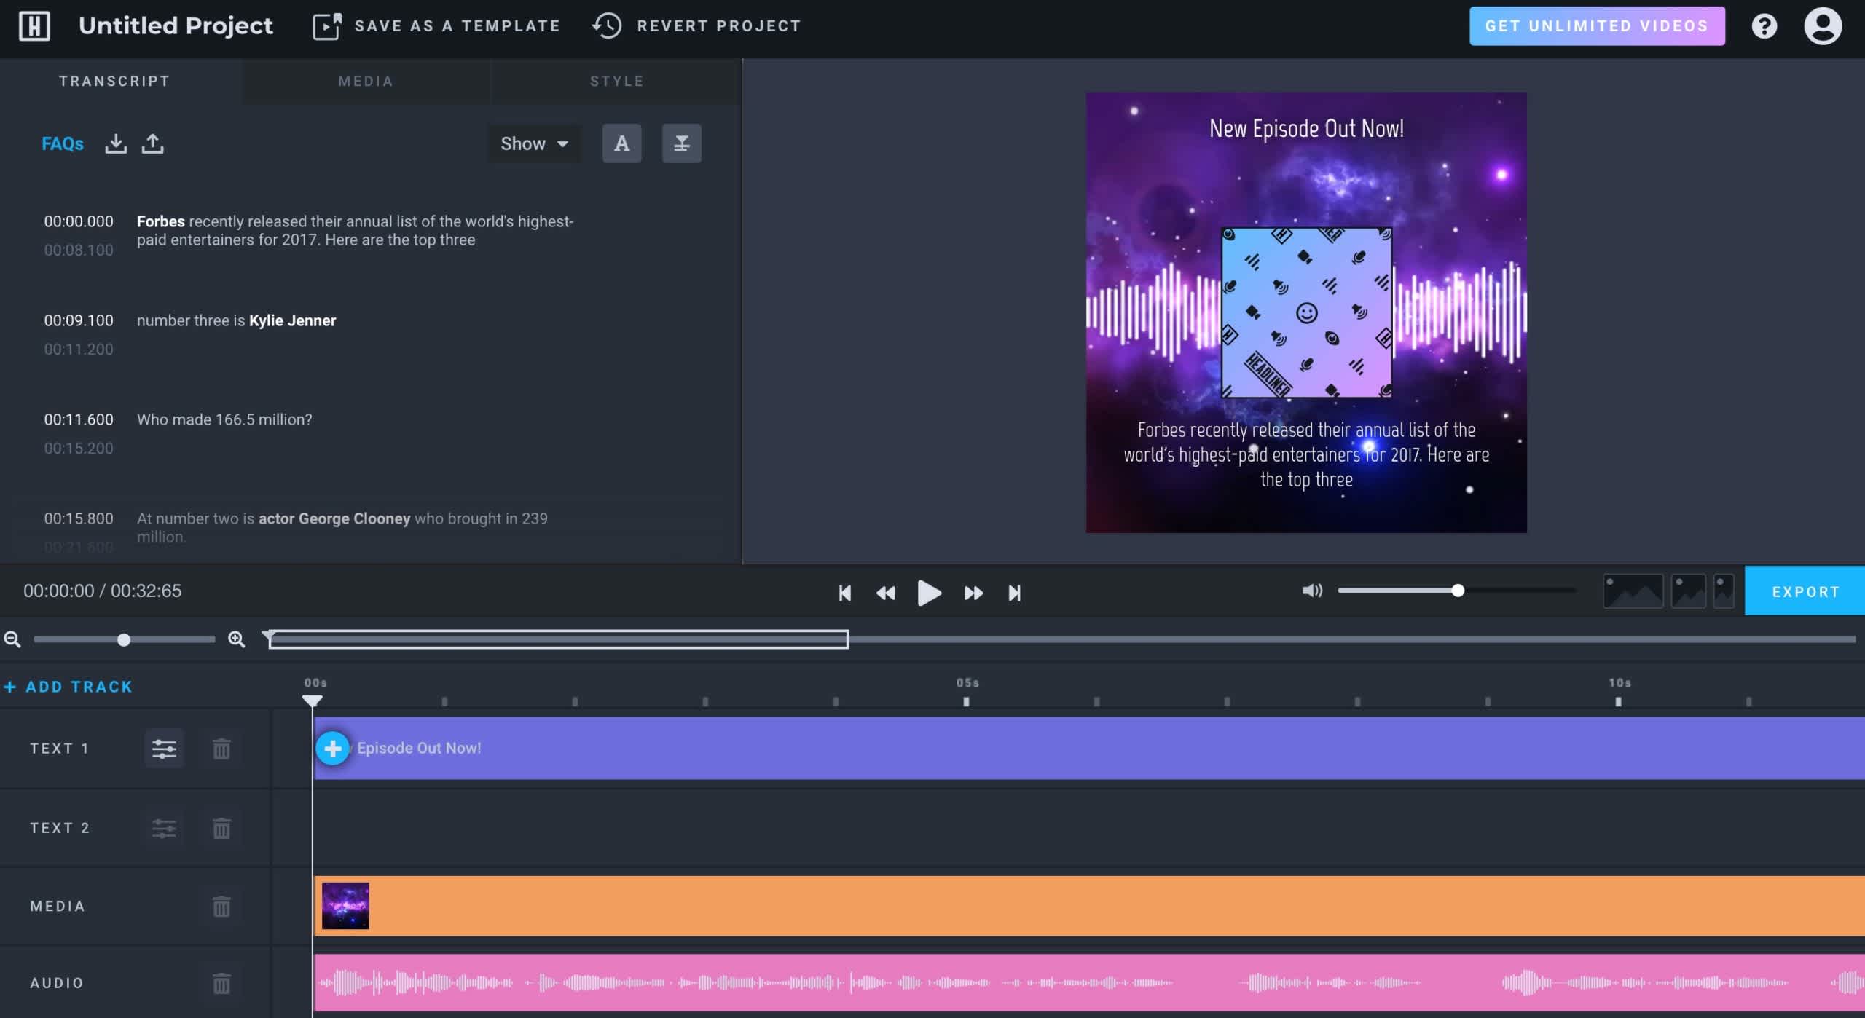
Task: Click the upload transcript icon
Action: tap(152, 142)
